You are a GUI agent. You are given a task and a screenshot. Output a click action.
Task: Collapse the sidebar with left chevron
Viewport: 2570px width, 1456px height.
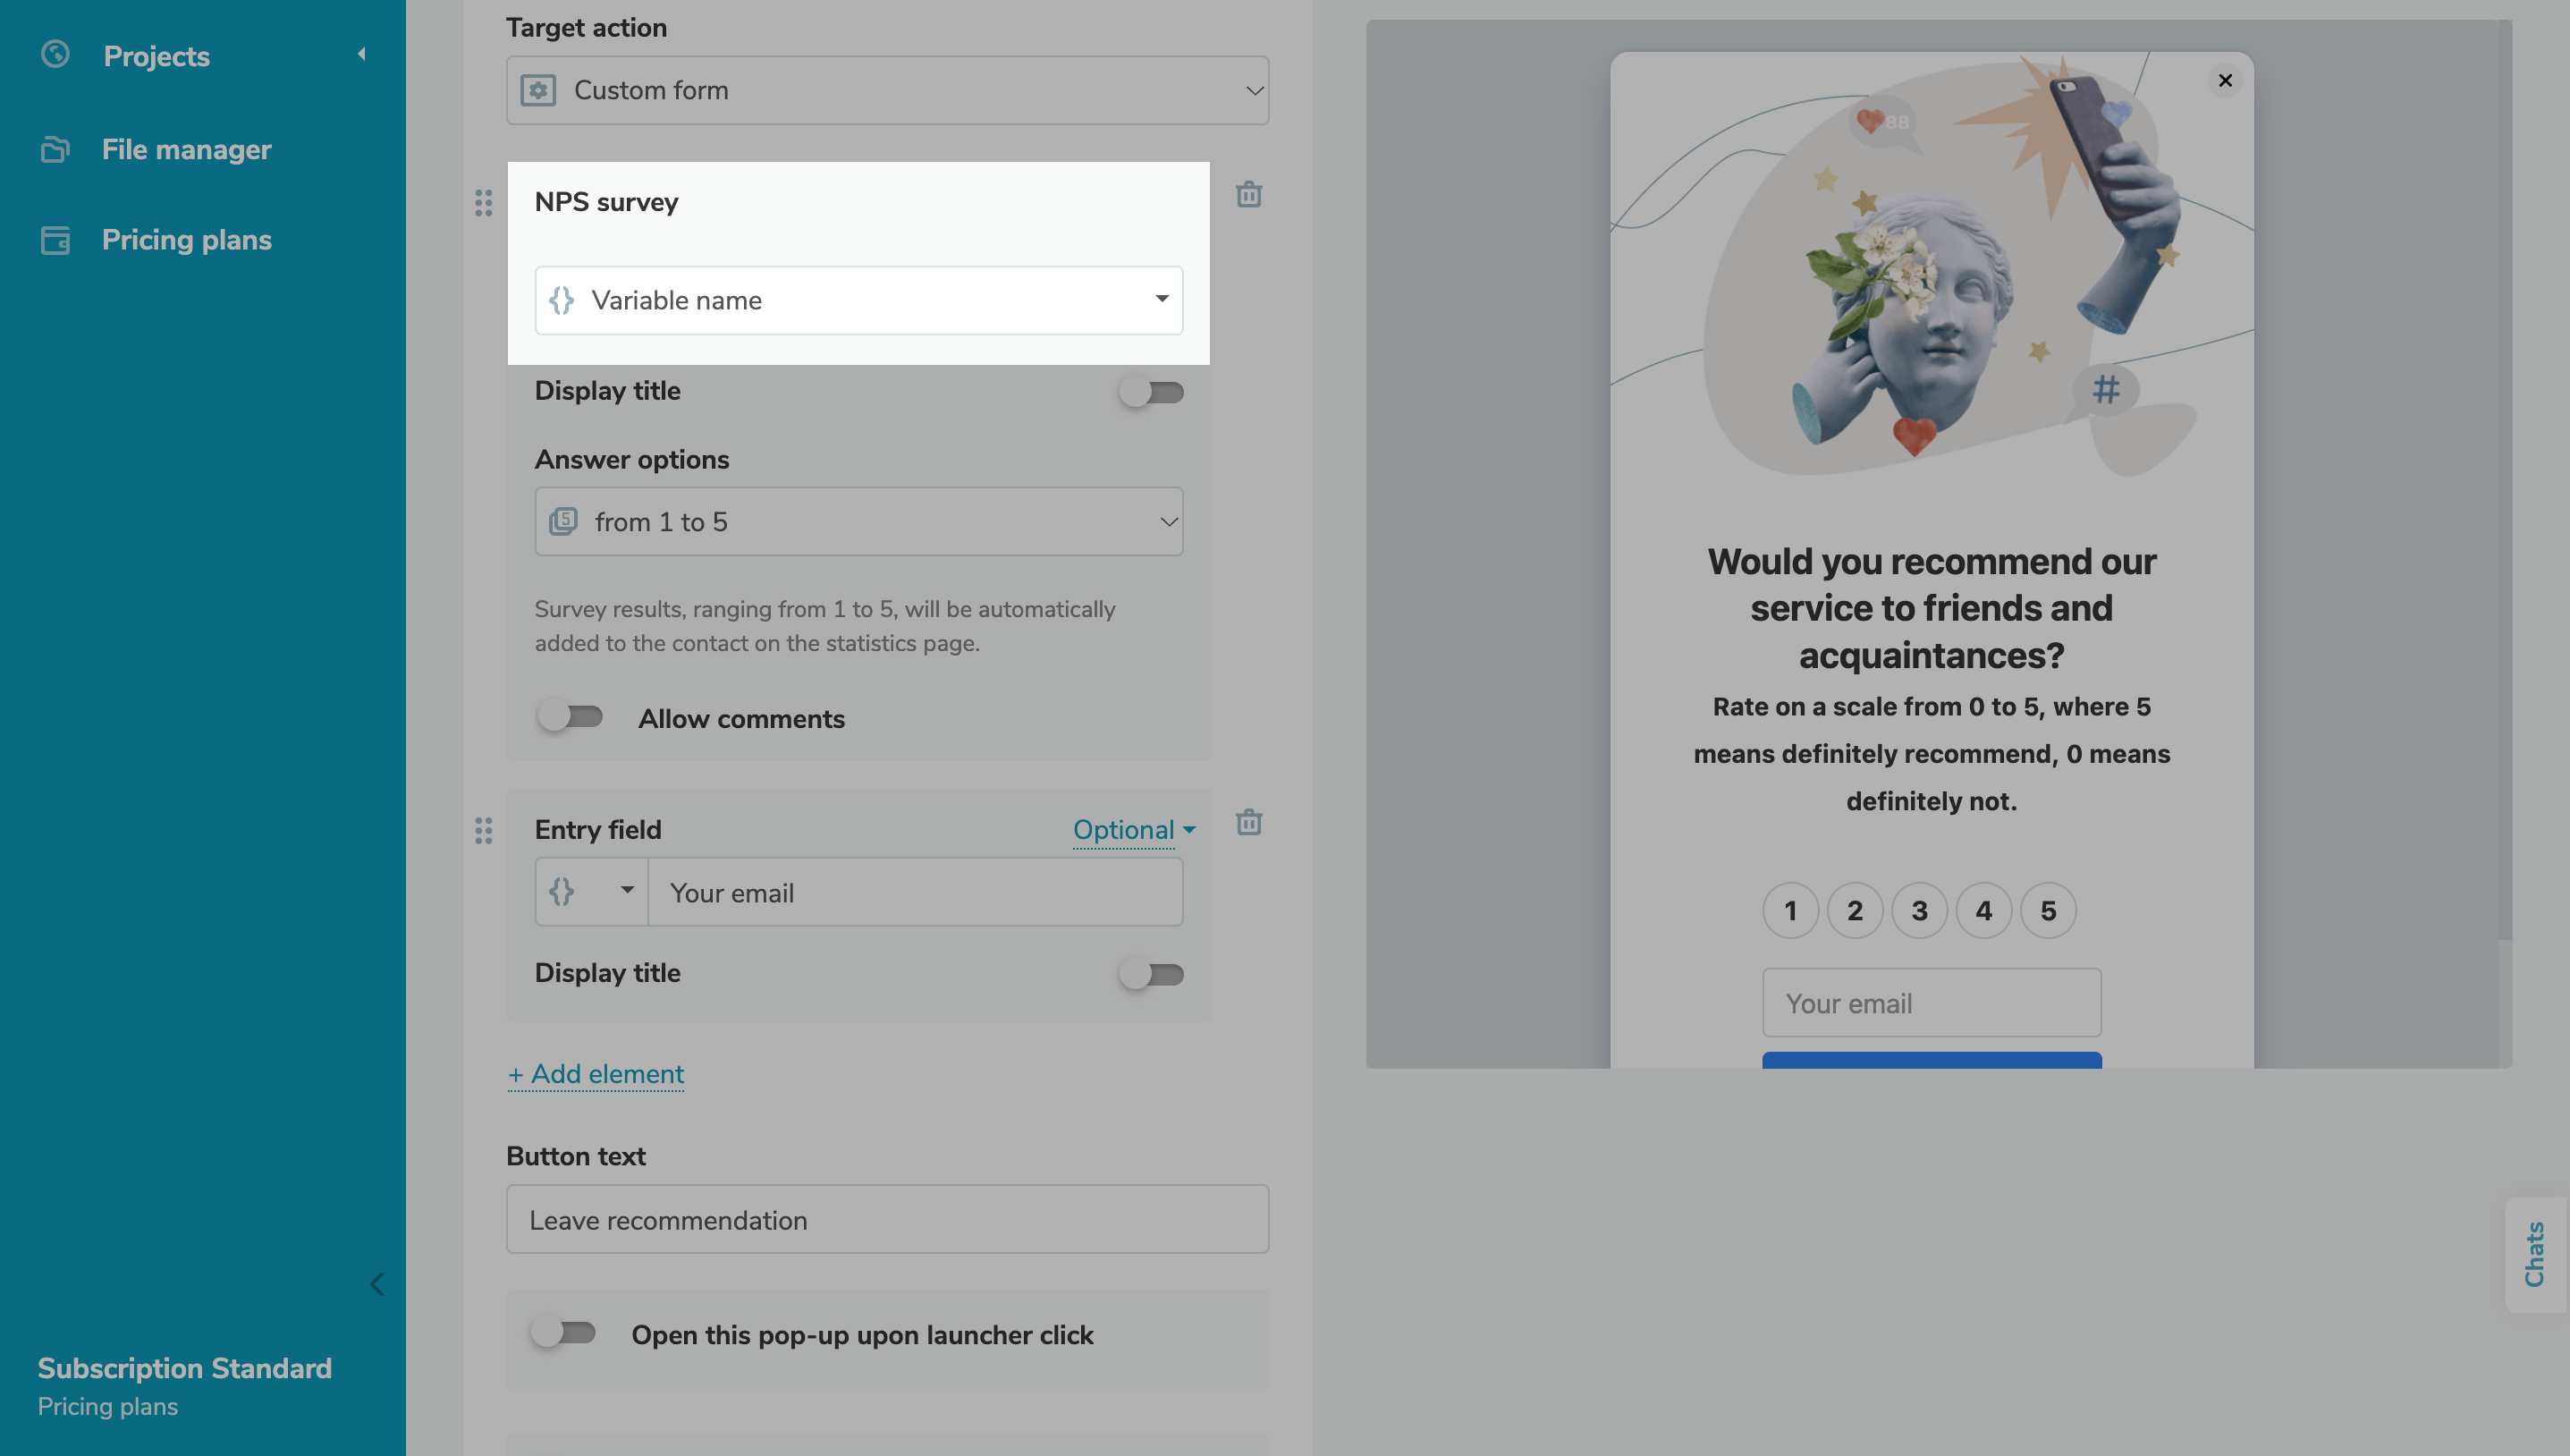click(376, 1284)
